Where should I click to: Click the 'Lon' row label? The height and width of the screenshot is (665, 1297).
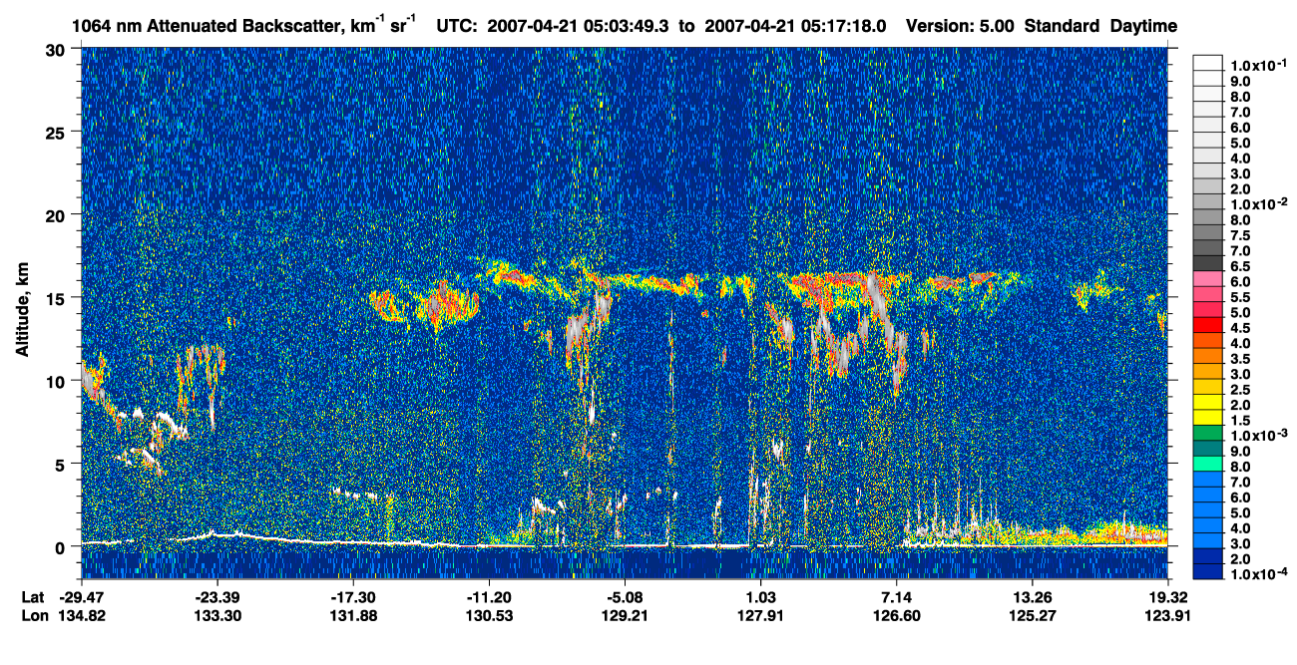[x=34, y=615]
